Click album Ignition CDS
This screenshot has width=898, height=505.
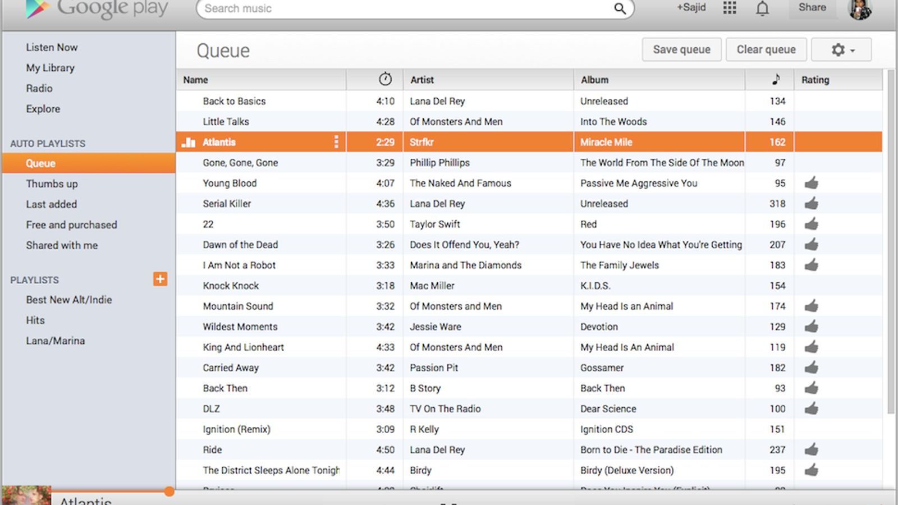click(x=607, y=429)
